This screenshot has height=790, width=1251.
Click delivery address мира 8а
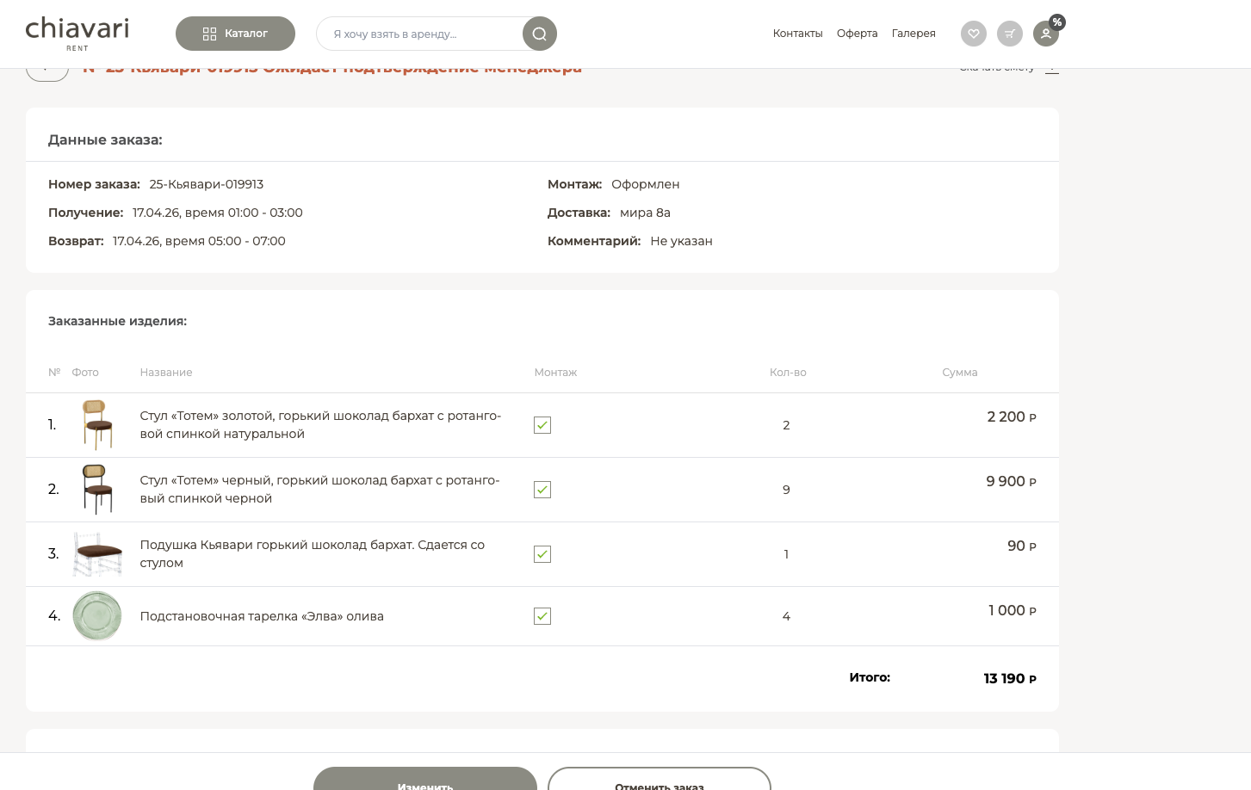645,213
